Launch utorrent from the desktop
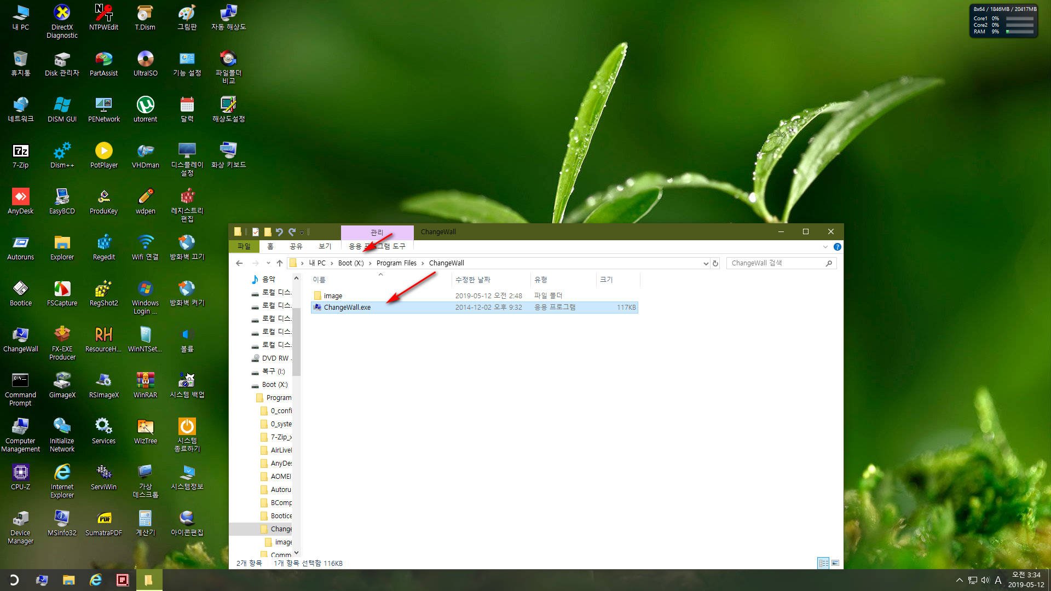This screenshot has height=591, width=1051. tap(145, 109)
